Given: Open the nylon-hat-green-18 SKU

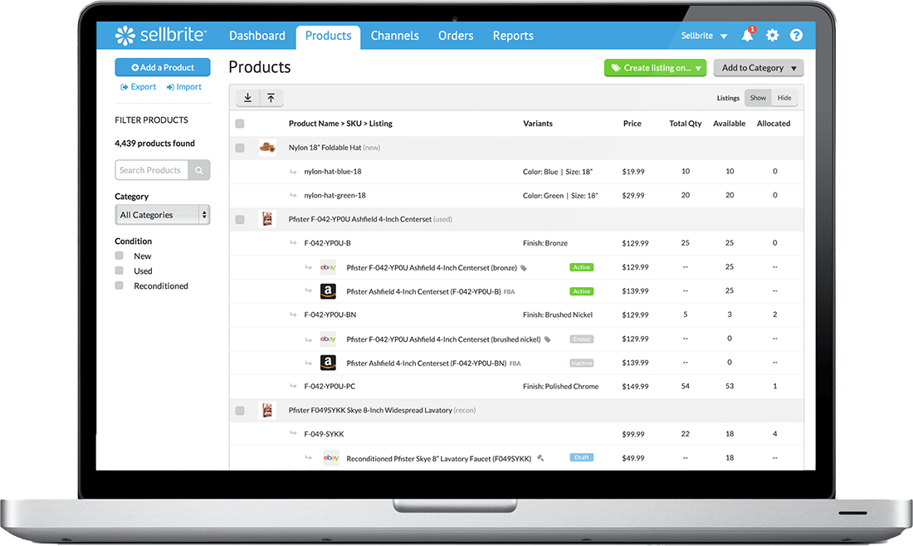Looking at the screenshot, I should pos(334,195).
